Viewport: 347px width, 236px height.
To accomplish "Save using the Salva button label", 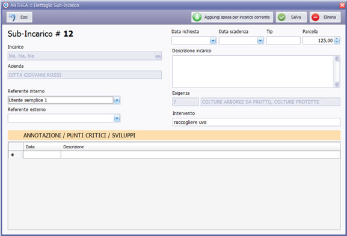I will (296, 17).
